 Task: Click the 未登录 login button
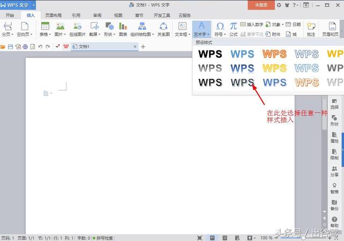point(261,5)
